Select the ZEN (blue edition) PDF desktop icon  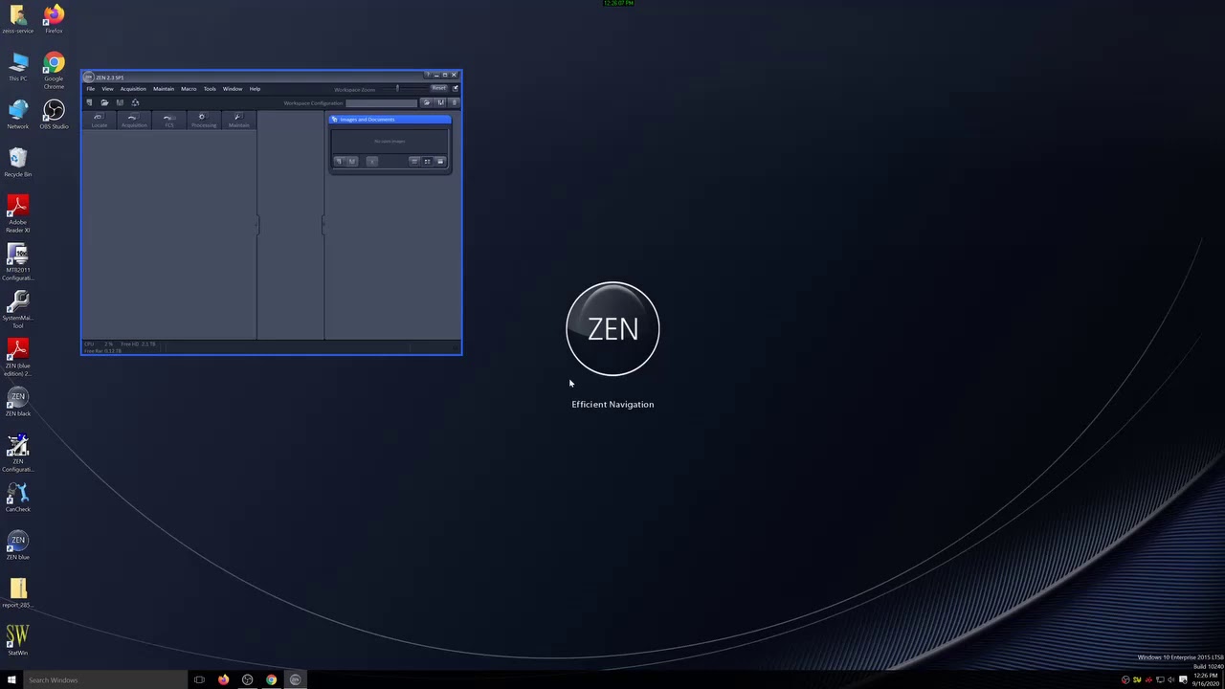(x=18, y=358)
